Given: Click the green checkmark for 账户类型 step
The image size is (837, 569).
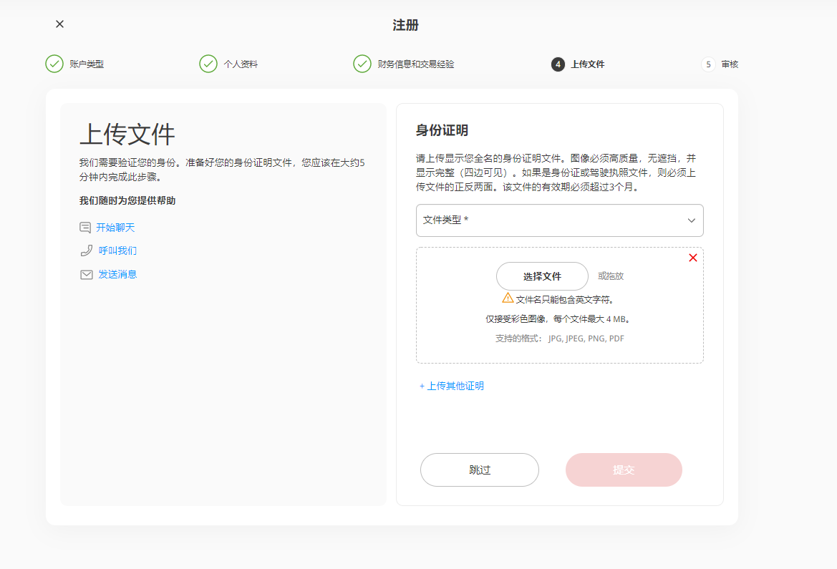Looking at the screenshot, I should 54,64.
